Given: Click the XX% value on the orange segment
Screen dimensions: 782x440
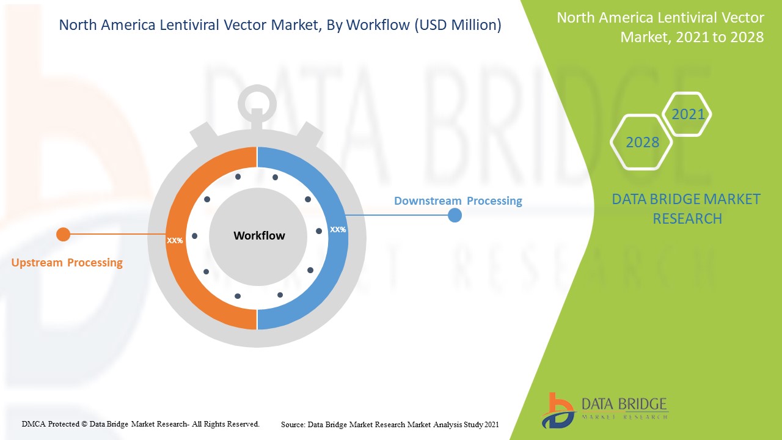Looking at the screenshot, I should point(175,240).
